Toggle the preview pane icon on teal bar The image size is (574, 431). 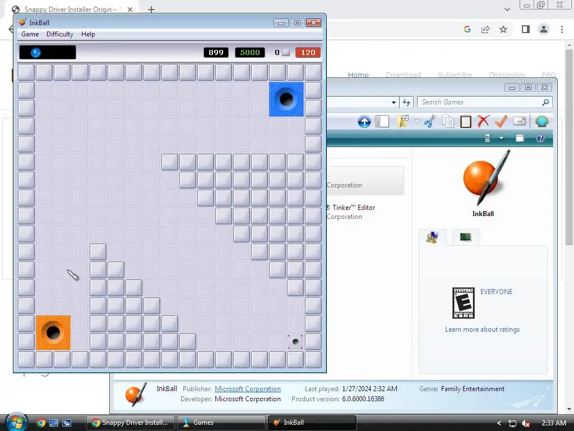point(520,138)
